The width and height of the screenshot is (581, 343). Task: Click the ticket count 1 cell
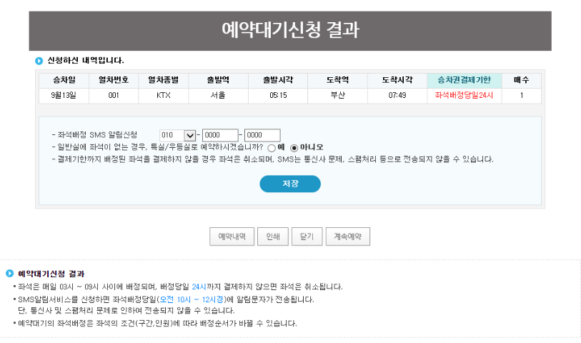click(x=522, y=96)
